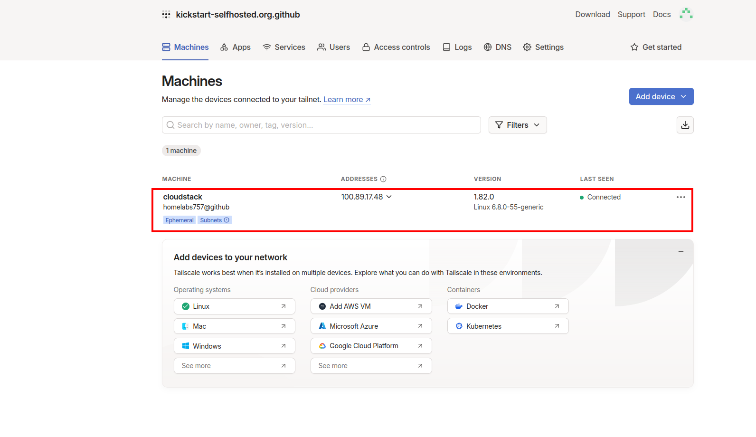
Task: Click the Kubernetes wheel icon
Action: (459, 326)
